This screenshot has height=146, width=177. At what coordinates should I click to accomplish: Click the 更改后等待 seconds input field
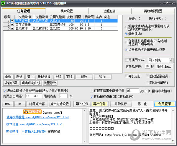147,66
